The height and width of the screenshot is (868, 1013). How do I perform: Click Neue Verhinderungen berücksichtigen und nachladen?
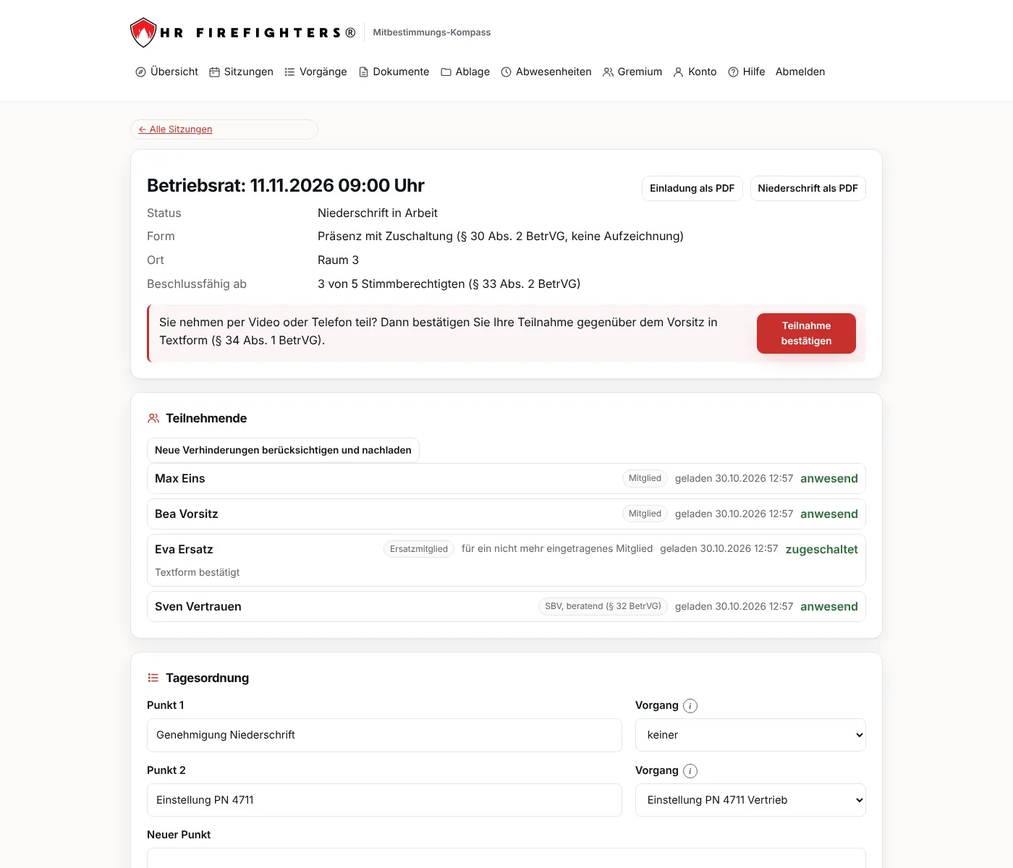tap(283, 450)
